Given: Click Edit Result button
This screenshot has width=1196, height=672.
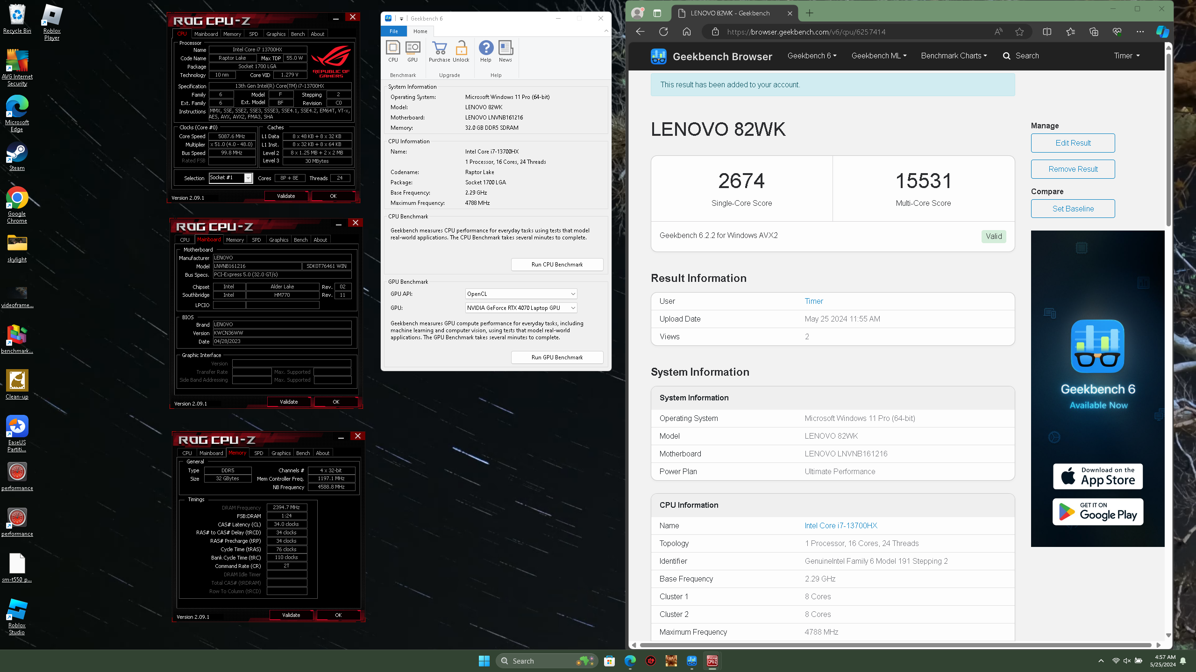Looking at the screenshot, I should (1073, 143).
